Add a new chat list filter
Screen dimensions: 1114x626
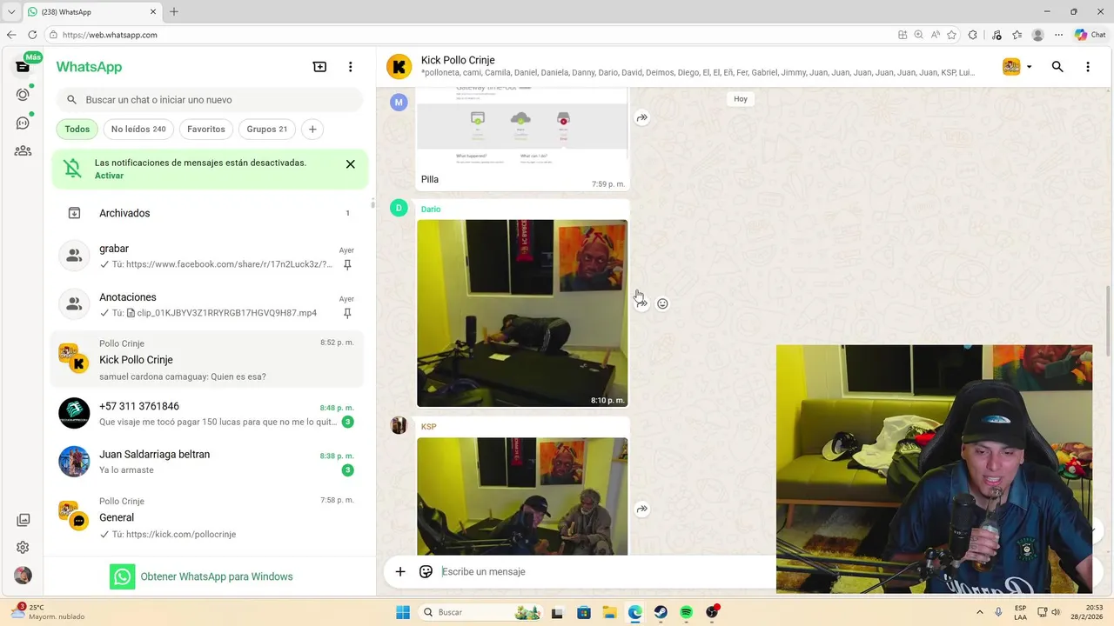point(312,129)
